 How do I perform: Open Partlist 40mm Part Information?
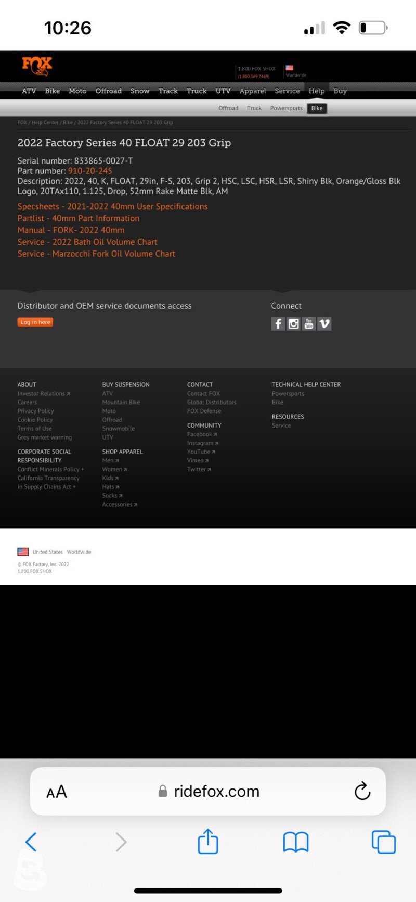(79, 218)
